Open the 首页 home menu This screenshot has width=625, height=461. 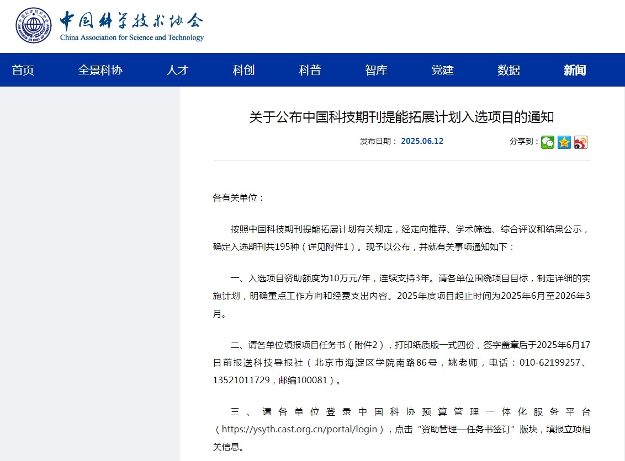pos(23,70)
